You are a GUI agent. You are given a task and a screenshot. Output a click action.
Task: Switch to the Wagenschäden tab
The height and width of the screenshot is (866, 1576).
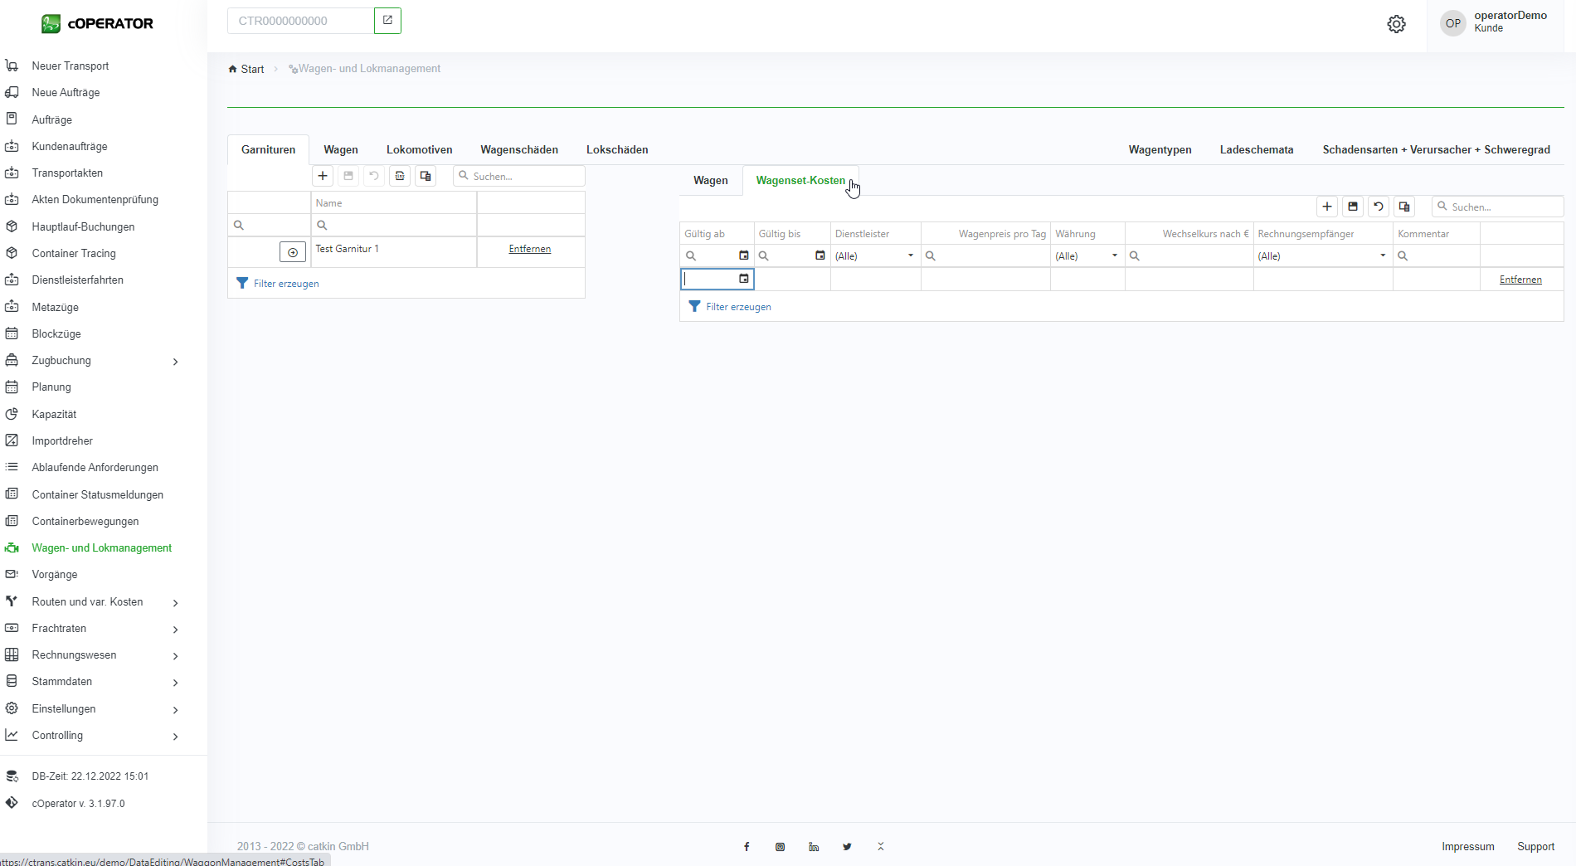coord(518,150)
